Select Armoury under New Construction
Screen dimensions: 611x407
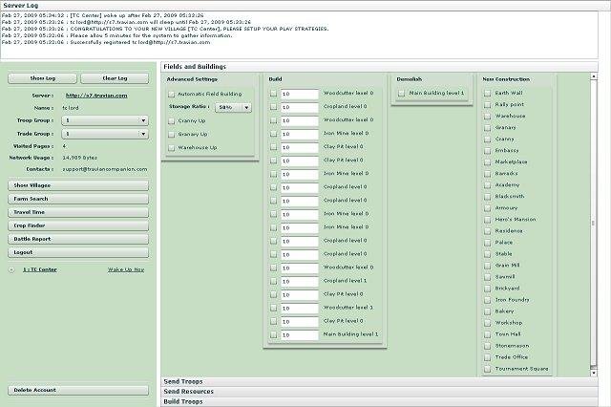(x=487, y=208)
